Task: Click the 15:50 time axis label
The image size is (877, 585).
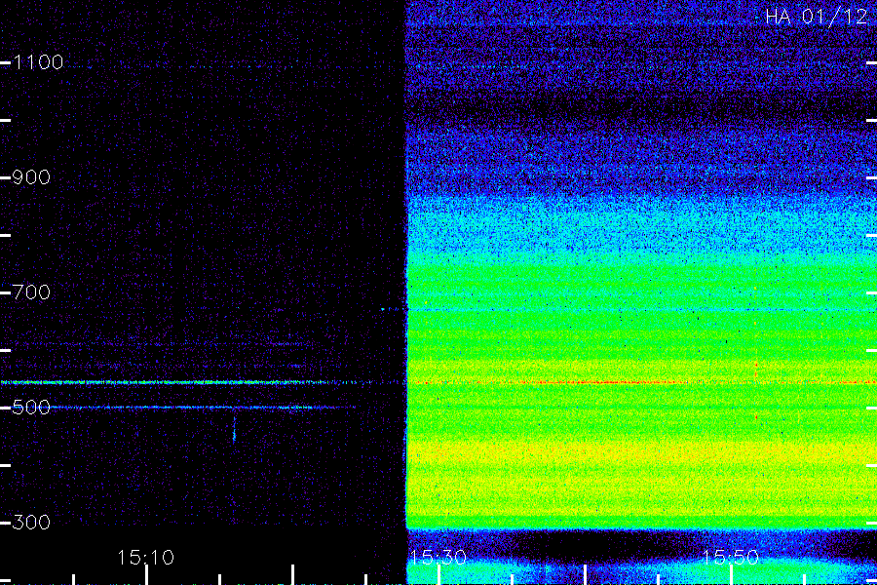Action: [x=731, y=557]
